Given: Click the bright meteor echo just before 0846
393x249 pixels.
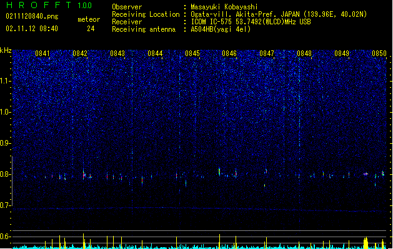Looking at the screenshot, I should pyautogui.click(x=219, y=171).
